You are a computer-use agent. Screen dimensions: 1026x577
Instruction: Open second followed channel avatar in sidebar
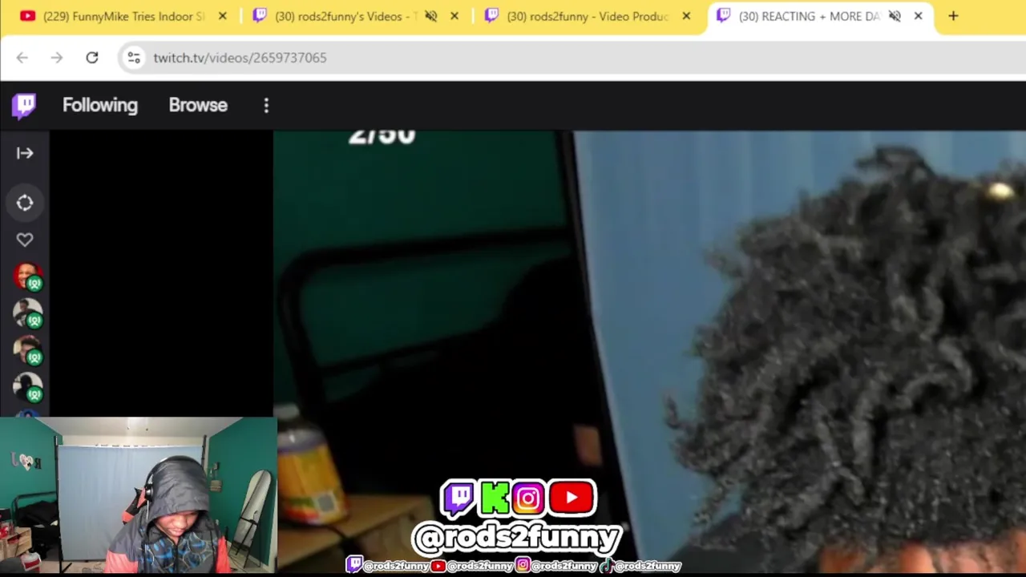(x=28, y=313)
